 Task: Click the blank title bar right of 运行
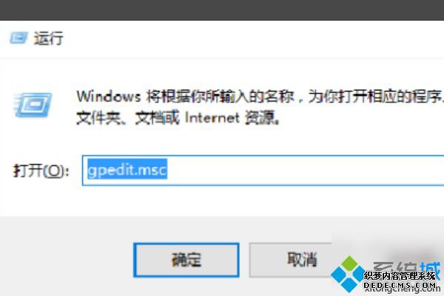click(252, 38)
